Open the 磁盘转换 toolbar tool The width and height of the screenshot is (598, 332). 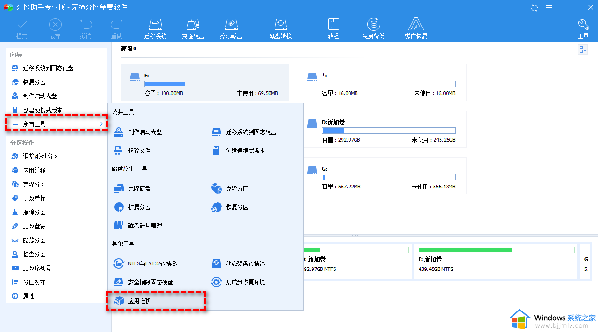pyautogui.click(x=280, y=29)
